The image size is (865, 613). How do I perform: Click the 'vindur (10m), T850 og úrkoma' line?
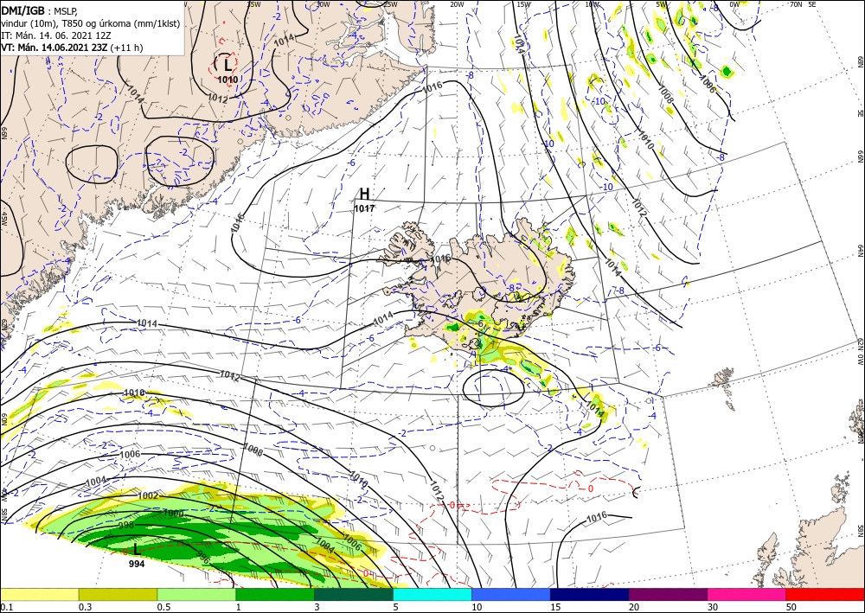click(90, 23)
